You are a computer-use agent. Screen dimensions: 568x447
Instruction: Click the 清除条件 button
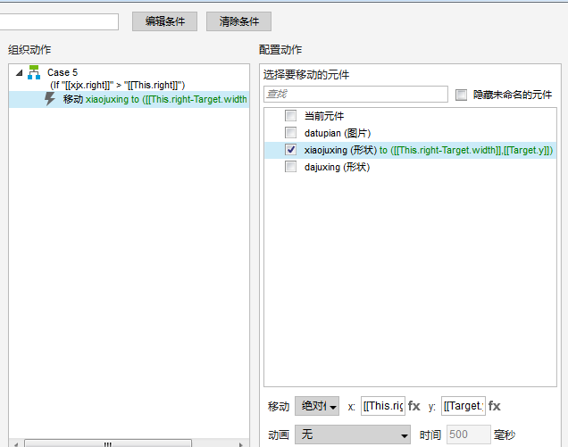[x=238, y=21]
